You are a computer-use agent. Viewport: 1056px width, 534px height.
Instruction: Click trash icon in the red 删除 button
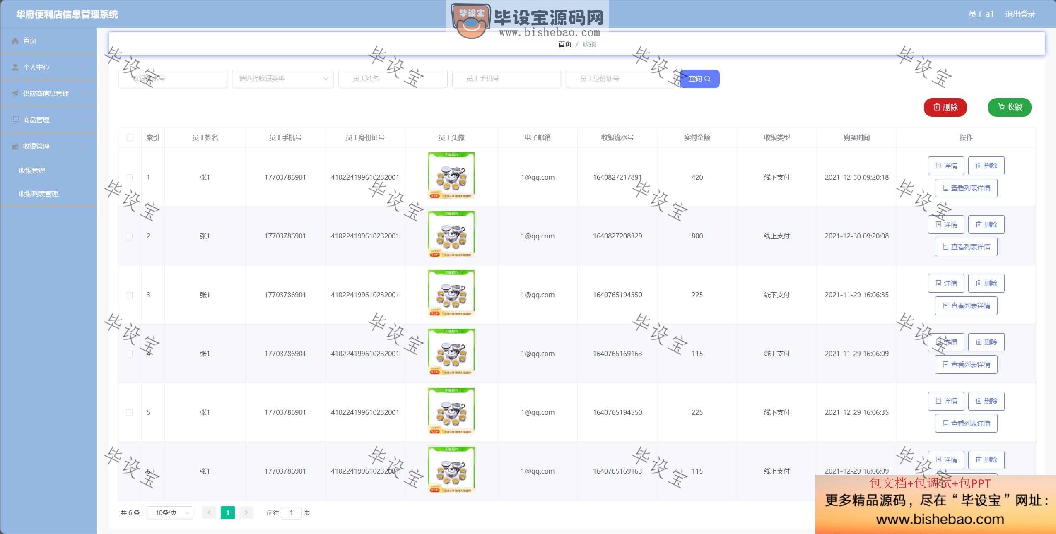point(937,107)
